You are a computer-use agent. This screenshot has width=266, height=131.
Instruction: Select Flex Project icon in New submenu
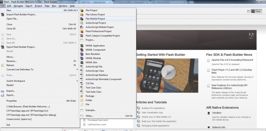82,10
